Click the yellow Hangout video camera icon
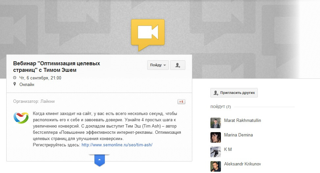The width and height of the screenshot is (320, 173). click(x=147, y=33)
